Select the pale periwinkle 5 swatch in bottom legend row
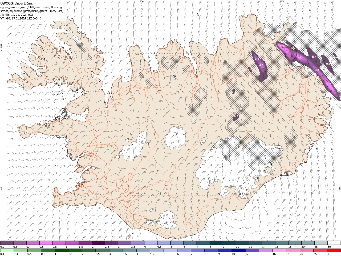This screenshot has height=256, width=341. [170, 250]
